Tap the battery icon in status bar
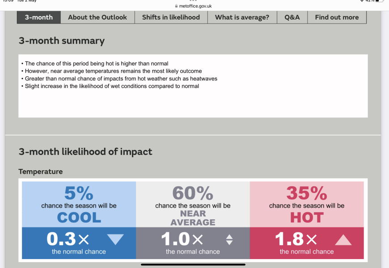 click(x=379, y=1)
